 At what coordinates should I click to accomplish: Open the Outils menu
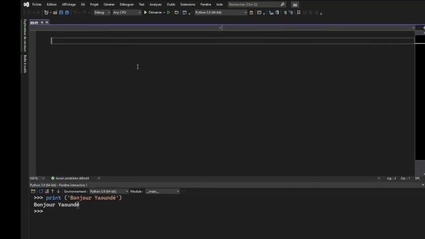171,5
